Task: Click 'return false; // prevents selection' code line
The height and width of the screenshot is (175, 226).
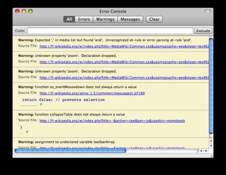Action: tap(63, 100)
